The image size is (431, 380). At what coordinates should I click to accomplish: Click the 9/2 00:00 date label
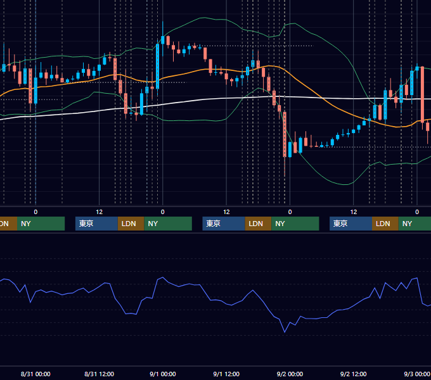click(x=290, y=374)
